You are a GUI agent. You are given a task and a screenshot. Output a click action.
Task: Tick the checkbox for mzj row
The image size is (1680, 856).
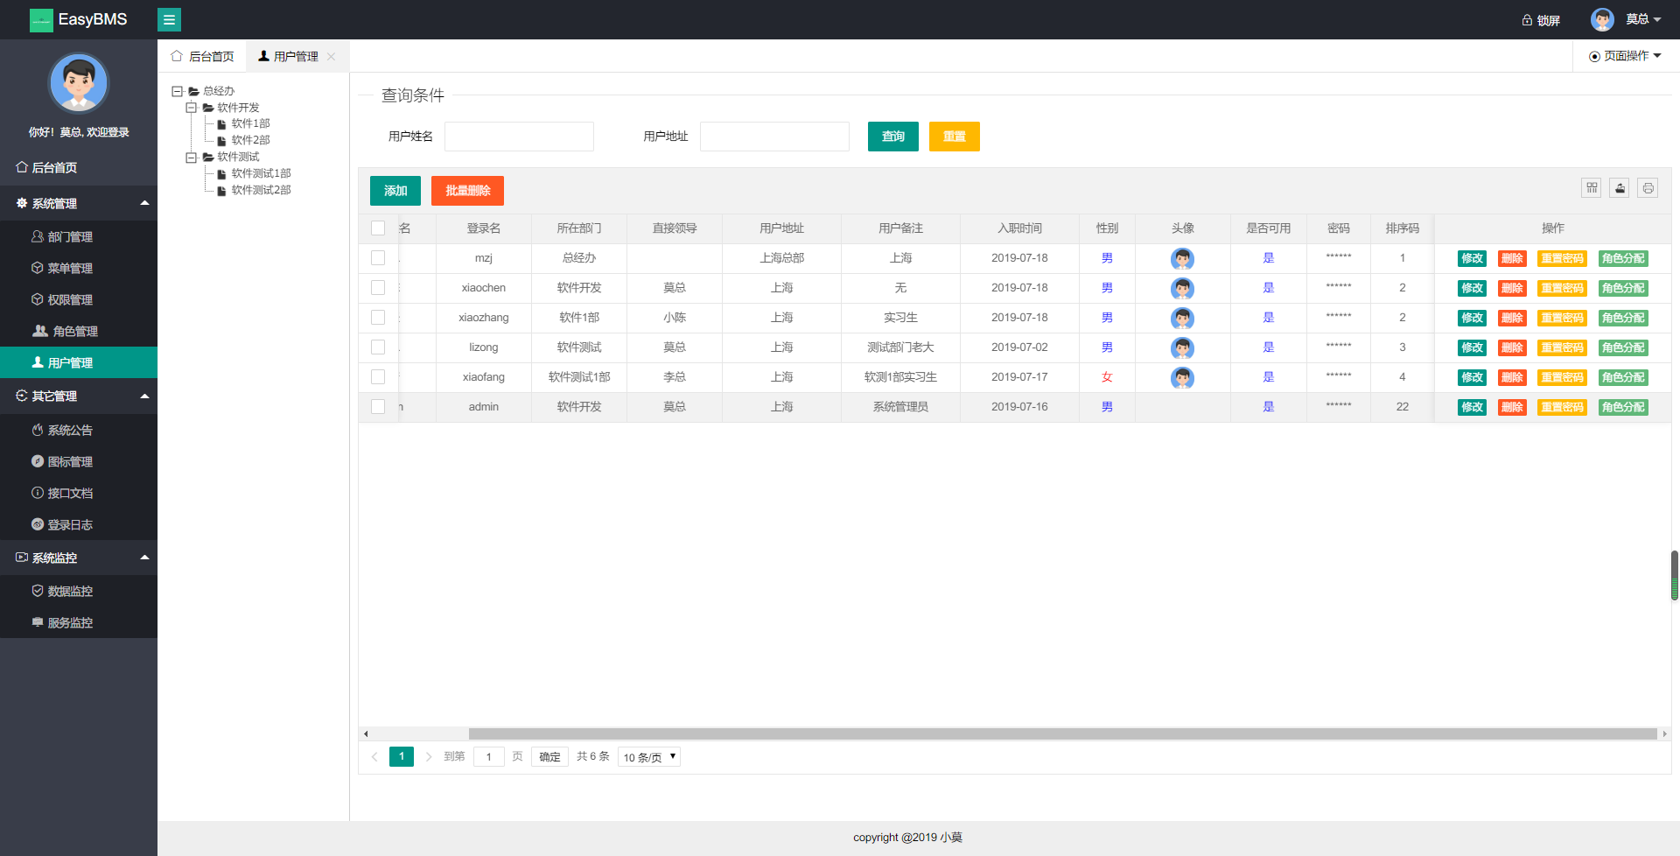[378, 258]
